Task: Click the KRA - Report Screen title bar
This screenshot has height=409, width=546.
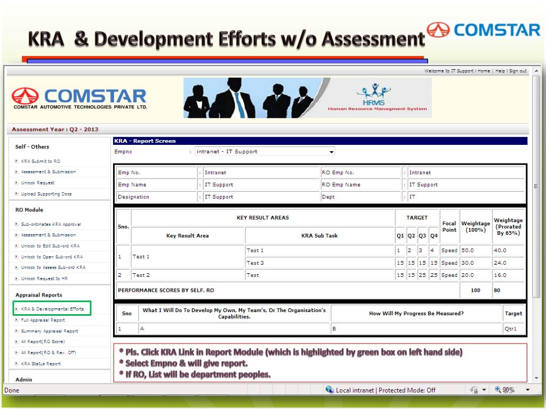Action: click(320, 141)
